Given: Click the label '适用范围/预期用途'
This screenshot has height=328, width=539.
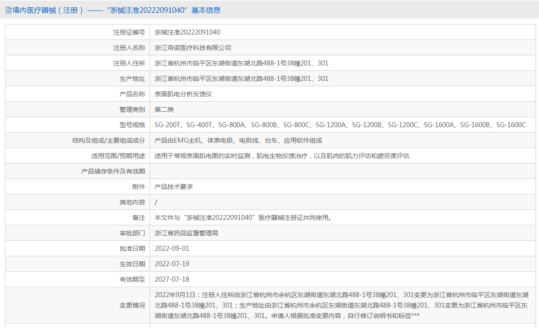Looking at the screenshot, I should (x=118, y=156).
